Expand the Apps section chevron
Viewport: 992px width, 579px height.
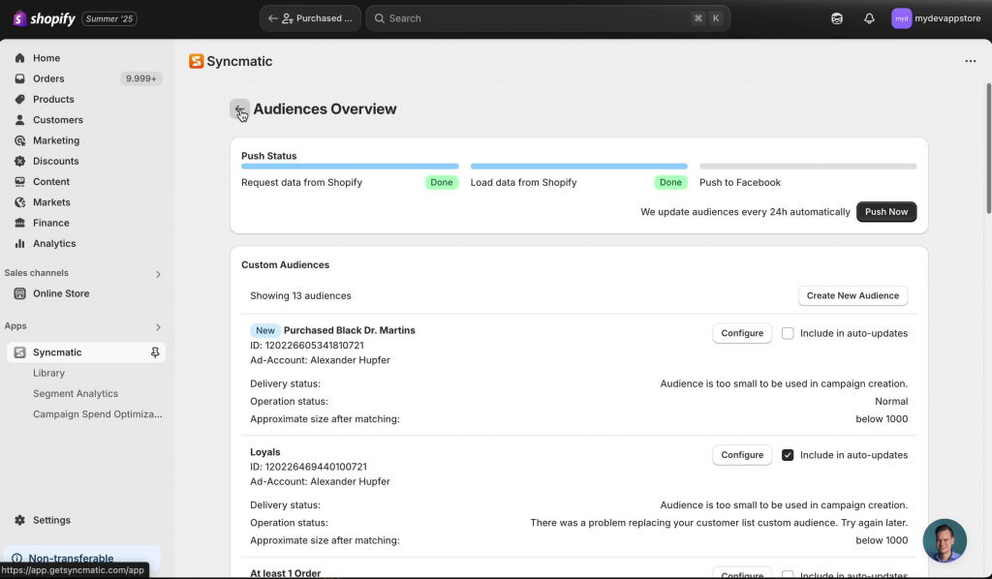click(x=158, y=327)
